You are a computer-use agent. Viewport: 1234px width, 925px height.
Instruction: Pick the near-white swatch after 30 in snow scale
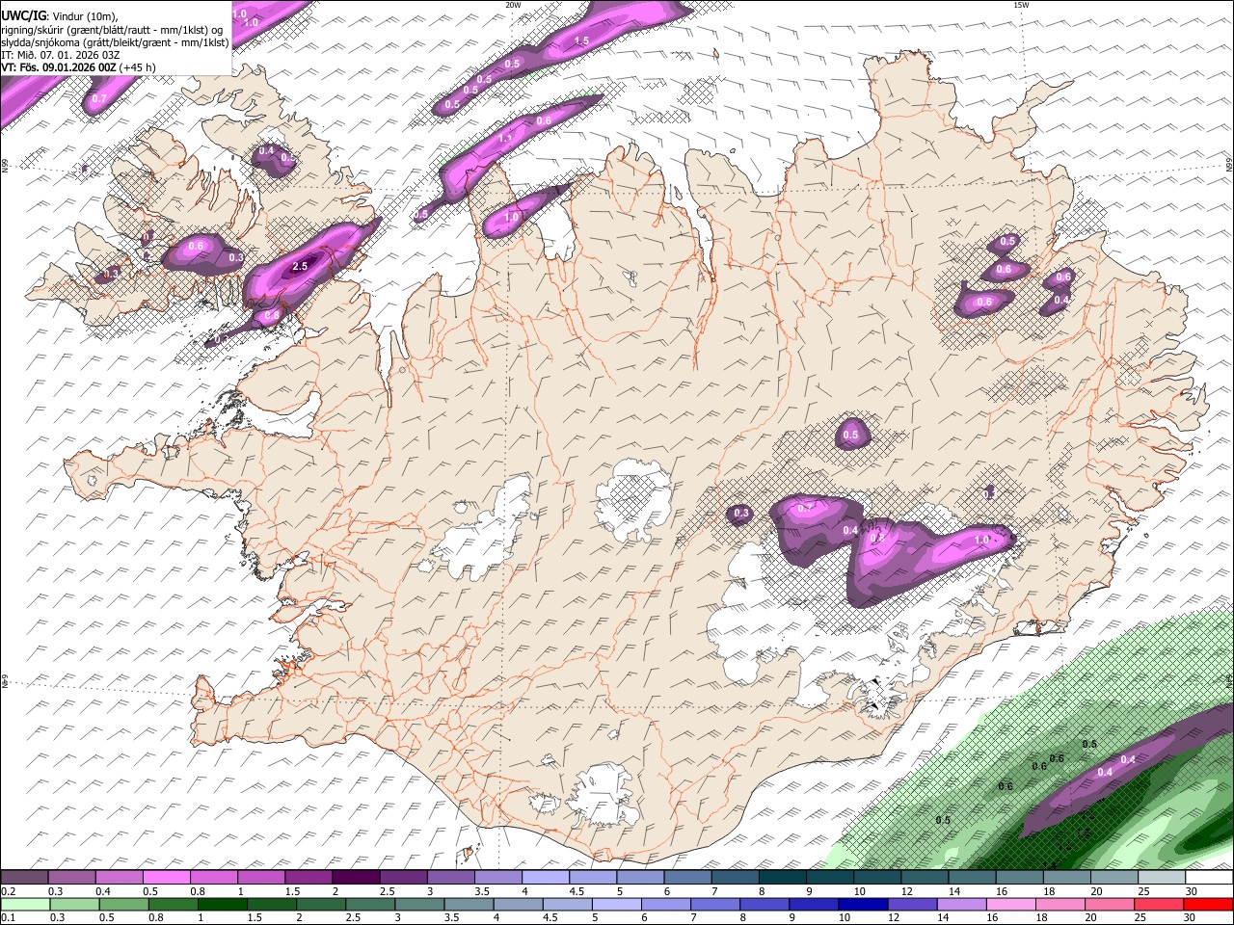[1209, 878]
